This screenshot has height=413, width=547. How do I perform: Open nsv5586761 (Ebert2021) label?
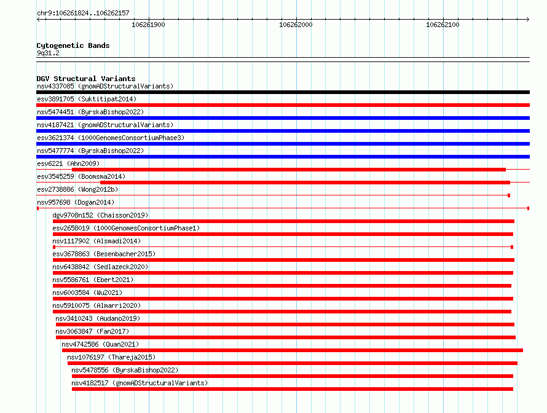tap(93, 280)
